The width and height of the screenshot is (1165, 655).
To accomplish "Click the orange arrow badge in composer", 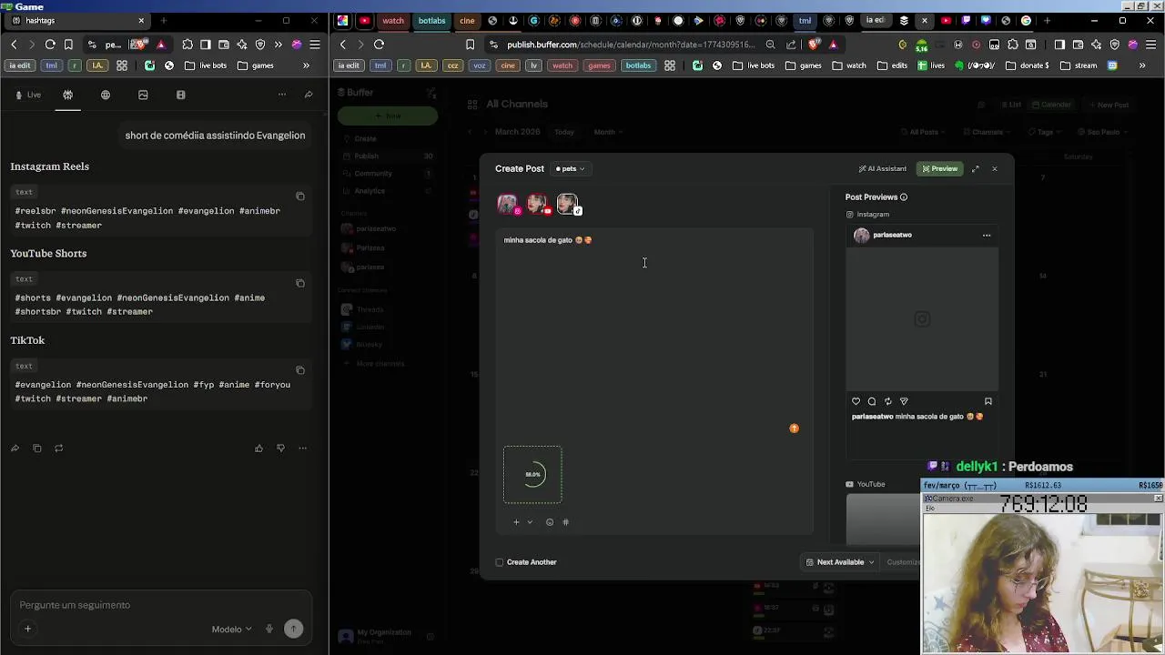I will 794,428.
